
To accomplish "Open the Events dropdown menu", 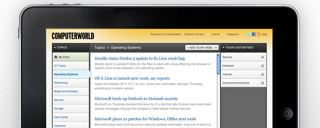I will pos(217,34).
